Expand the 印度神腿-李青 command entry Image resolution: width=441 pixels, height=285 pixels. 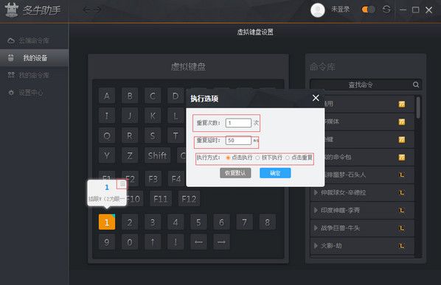316,210
